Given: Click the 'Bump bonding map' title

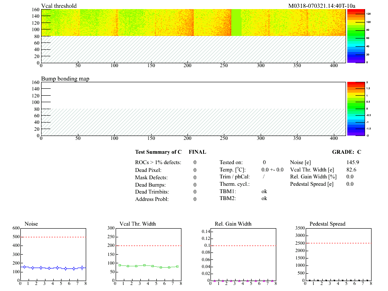Looking at the screenshot, I should point(65,79).
